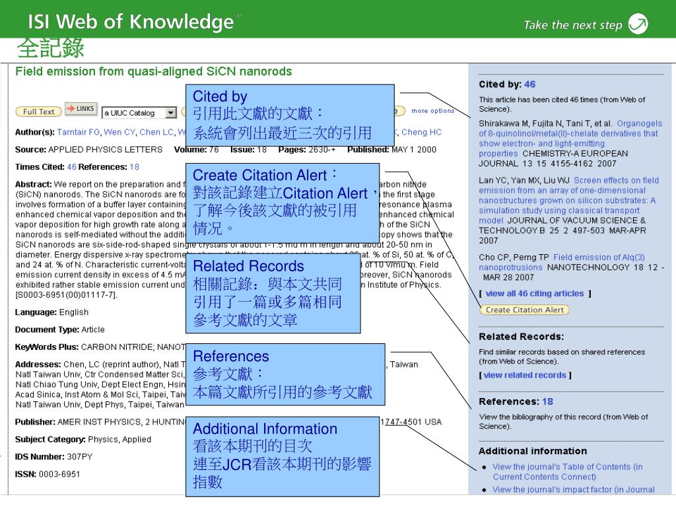676x507 pixels.
Task: Select the Related Records sidebar heading
Action: [522, 337]
